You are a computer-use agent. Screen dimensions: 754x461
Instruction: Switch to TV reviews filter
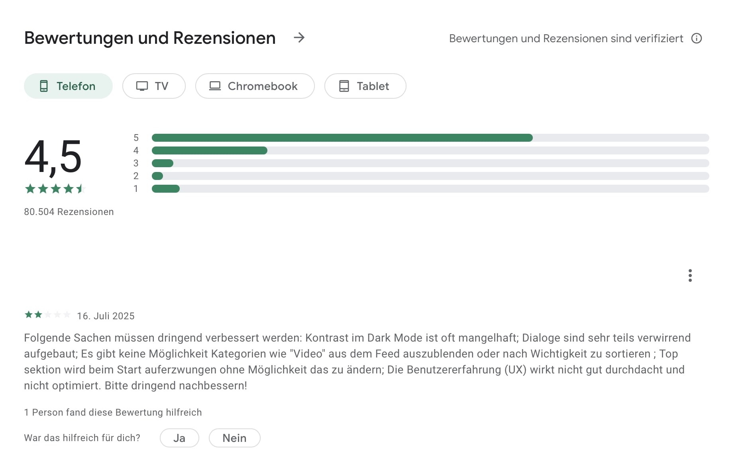coord(154,86)
